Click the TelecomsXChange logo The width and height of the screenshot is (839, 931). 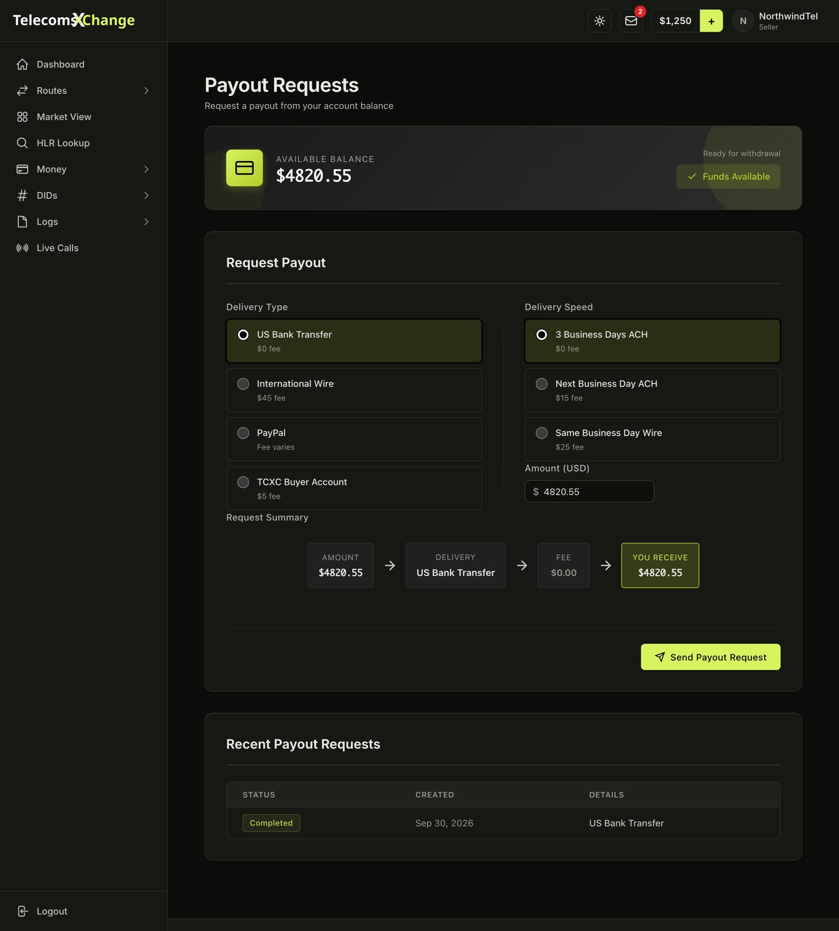pyautogui.click(x=74, y=20)
